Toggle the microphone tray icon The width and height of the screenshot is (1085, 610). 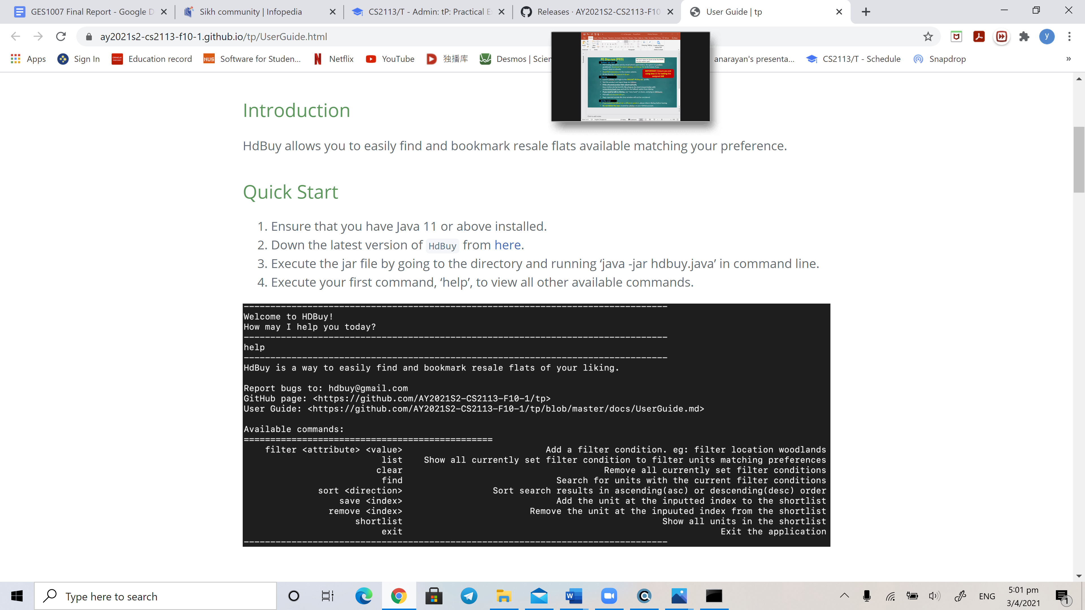click(x=866, y=596)
